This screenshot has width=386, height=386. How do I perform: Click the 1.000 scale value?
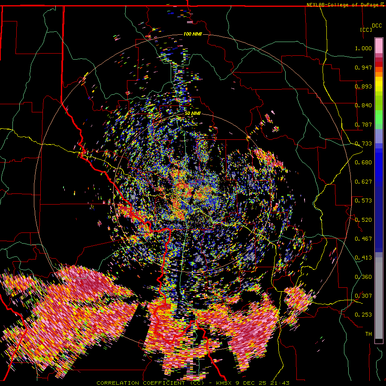point(363,48)
